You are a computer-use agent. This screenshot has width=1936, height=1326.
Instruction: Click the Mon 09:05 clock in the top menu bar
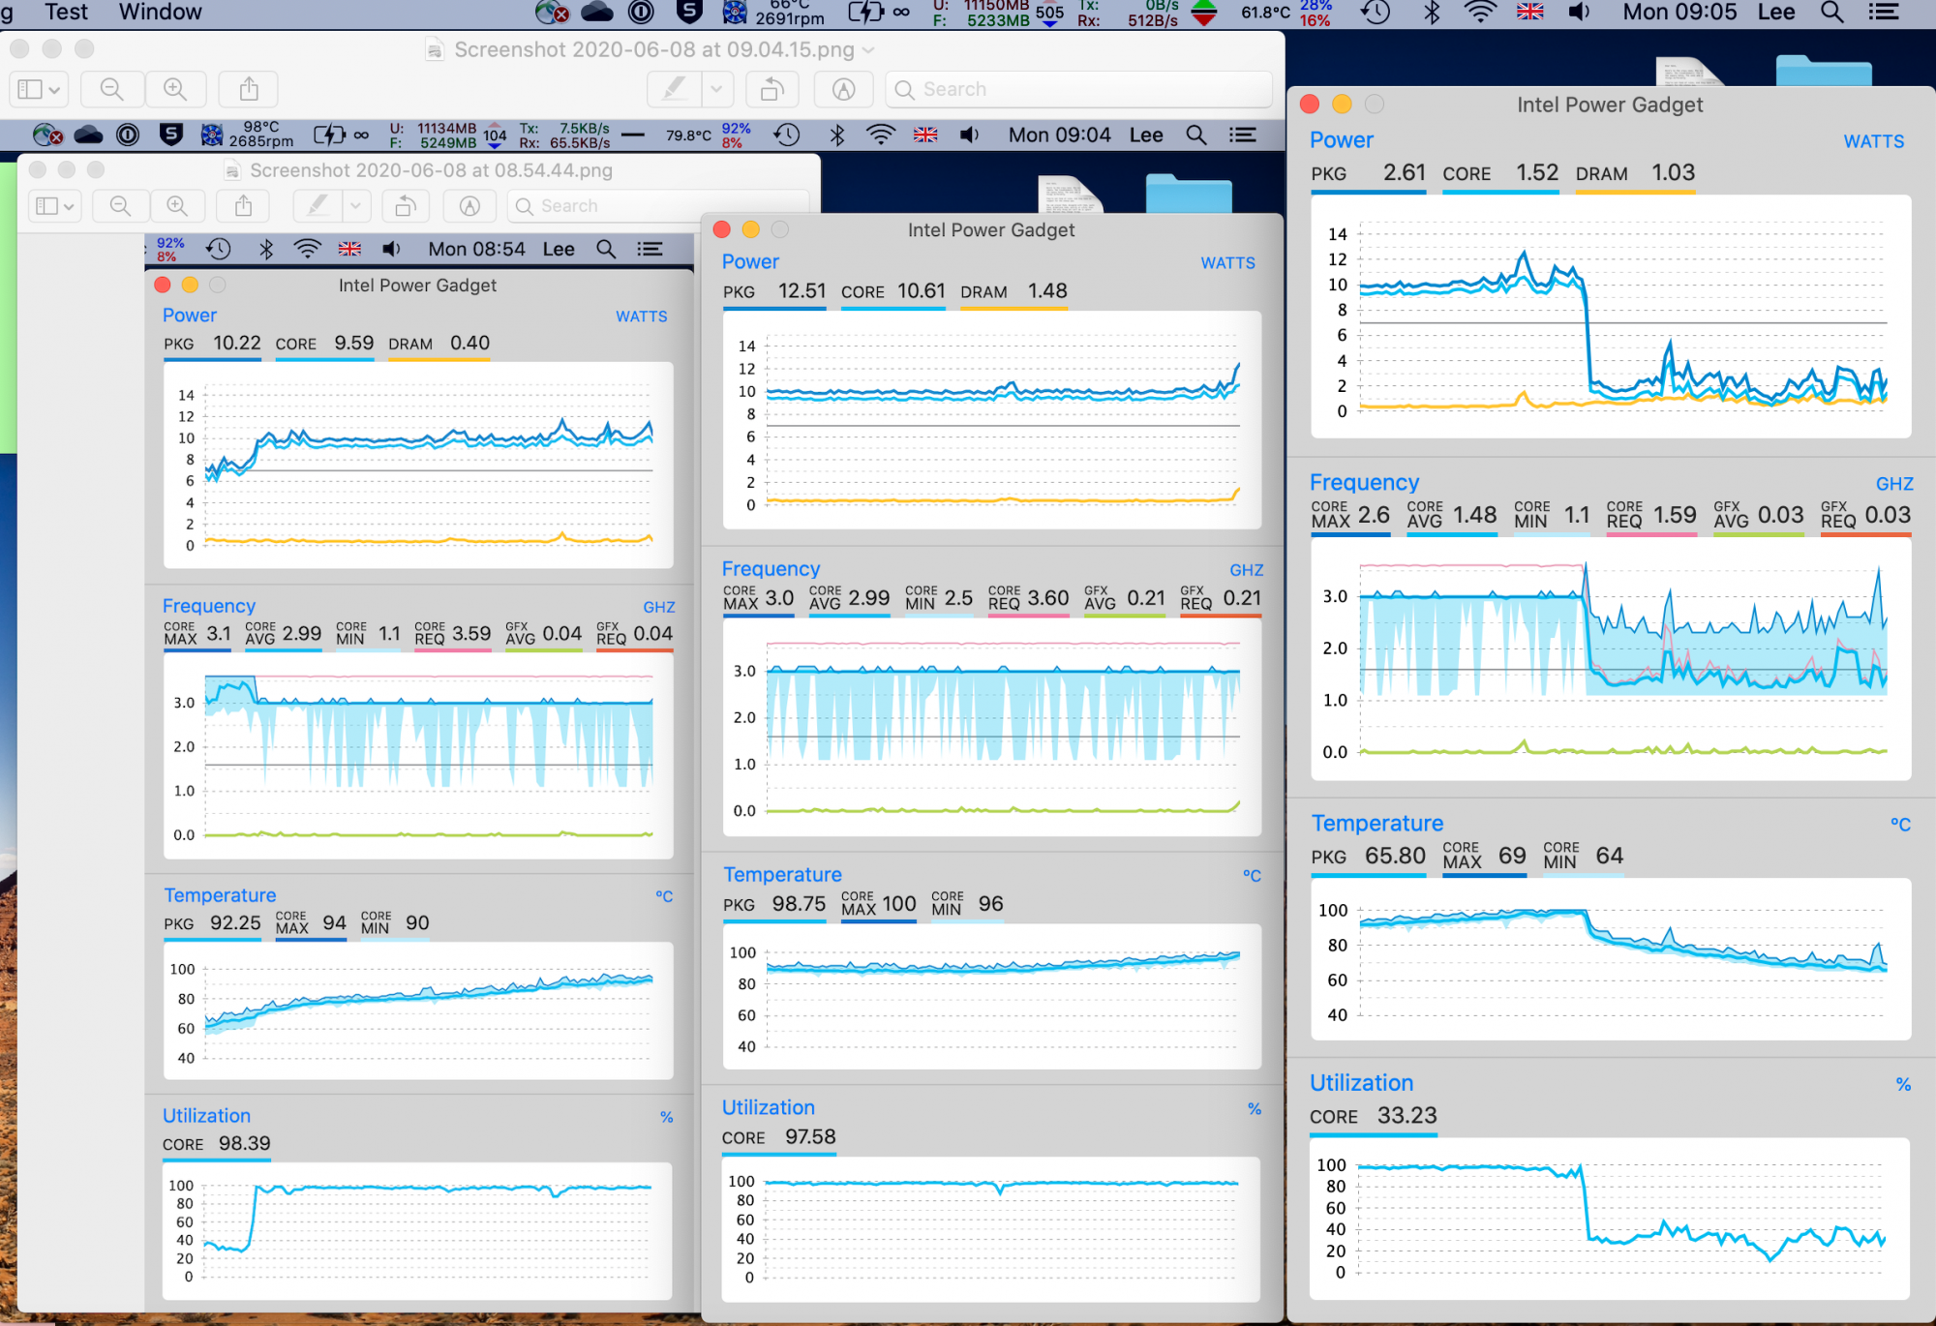(1679, 12)
